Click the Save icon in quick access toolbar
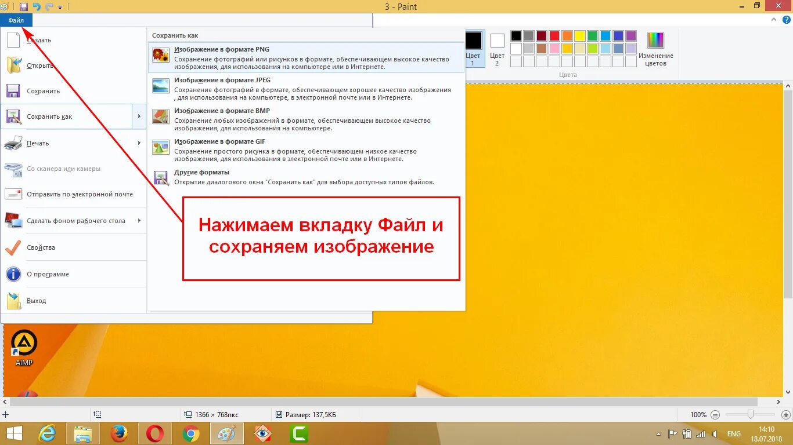The height and width of the screenshot is (445, 793). tap(24, 7)
